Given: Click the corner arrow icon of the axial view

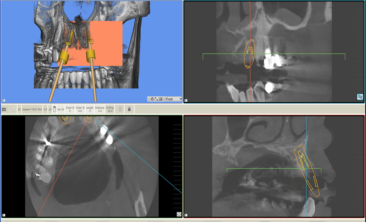Looking at the screenshot, I should tap(4, 215).
